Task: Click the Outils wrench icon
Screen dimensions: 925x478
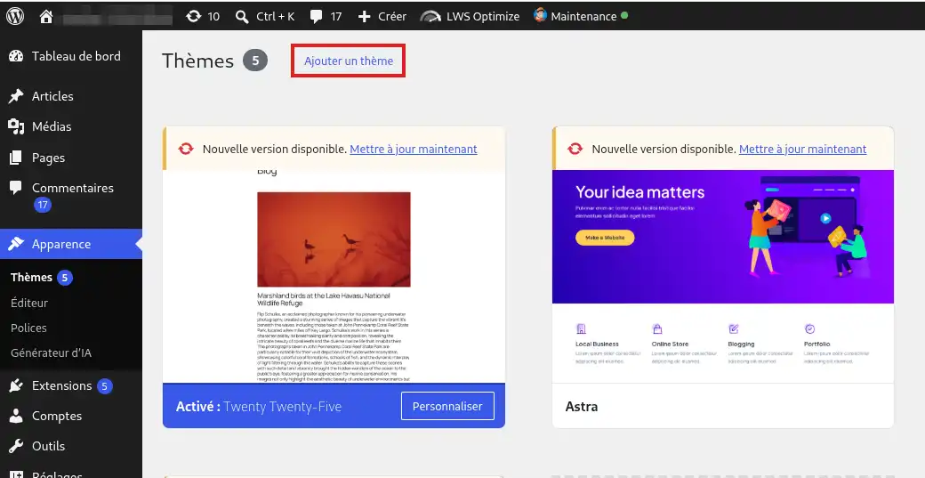Action: point(16,446)
